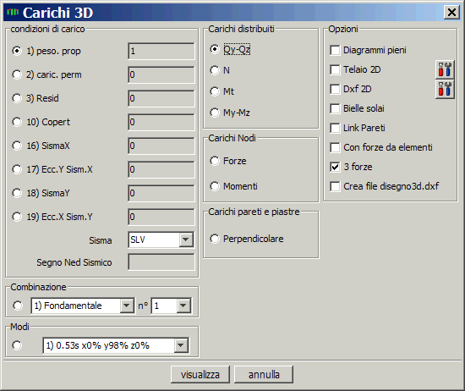Viewport: 465px width, 391px height.
Task: Enable Bielle solai checkbox
Action: 335,108
